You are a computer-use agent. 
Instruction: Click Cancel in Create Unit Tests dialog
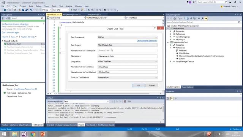(x=152, y=85)
